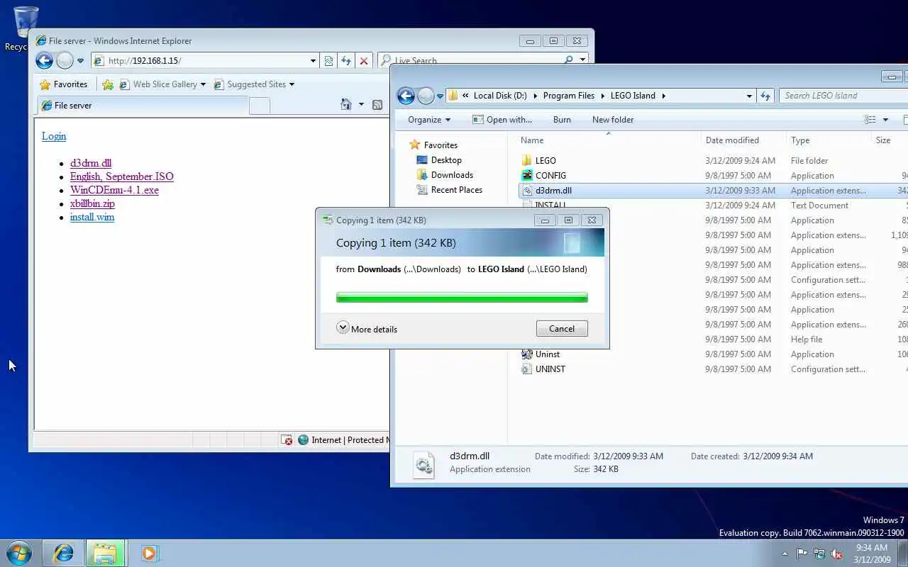Click Burn in Explorer toolbar
The height and width of the screenshot is (567, 908).
pos(562,120)
